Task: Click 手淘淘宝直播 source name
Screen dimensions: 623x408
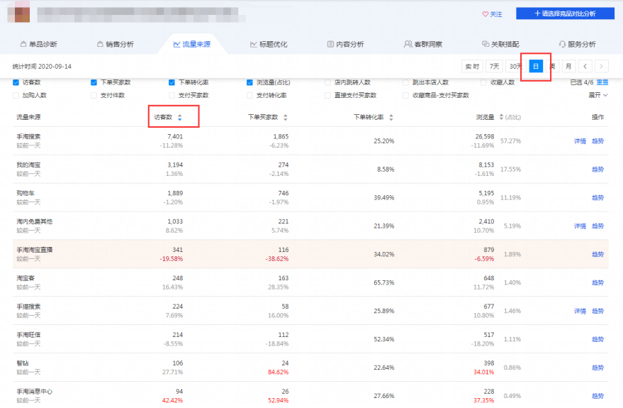Action: [34, 250]
